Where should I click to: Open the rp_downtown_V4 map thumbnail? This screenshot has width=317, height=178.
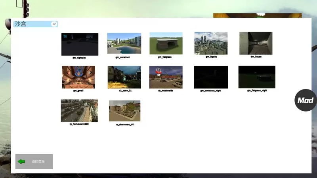click(124, 110)
